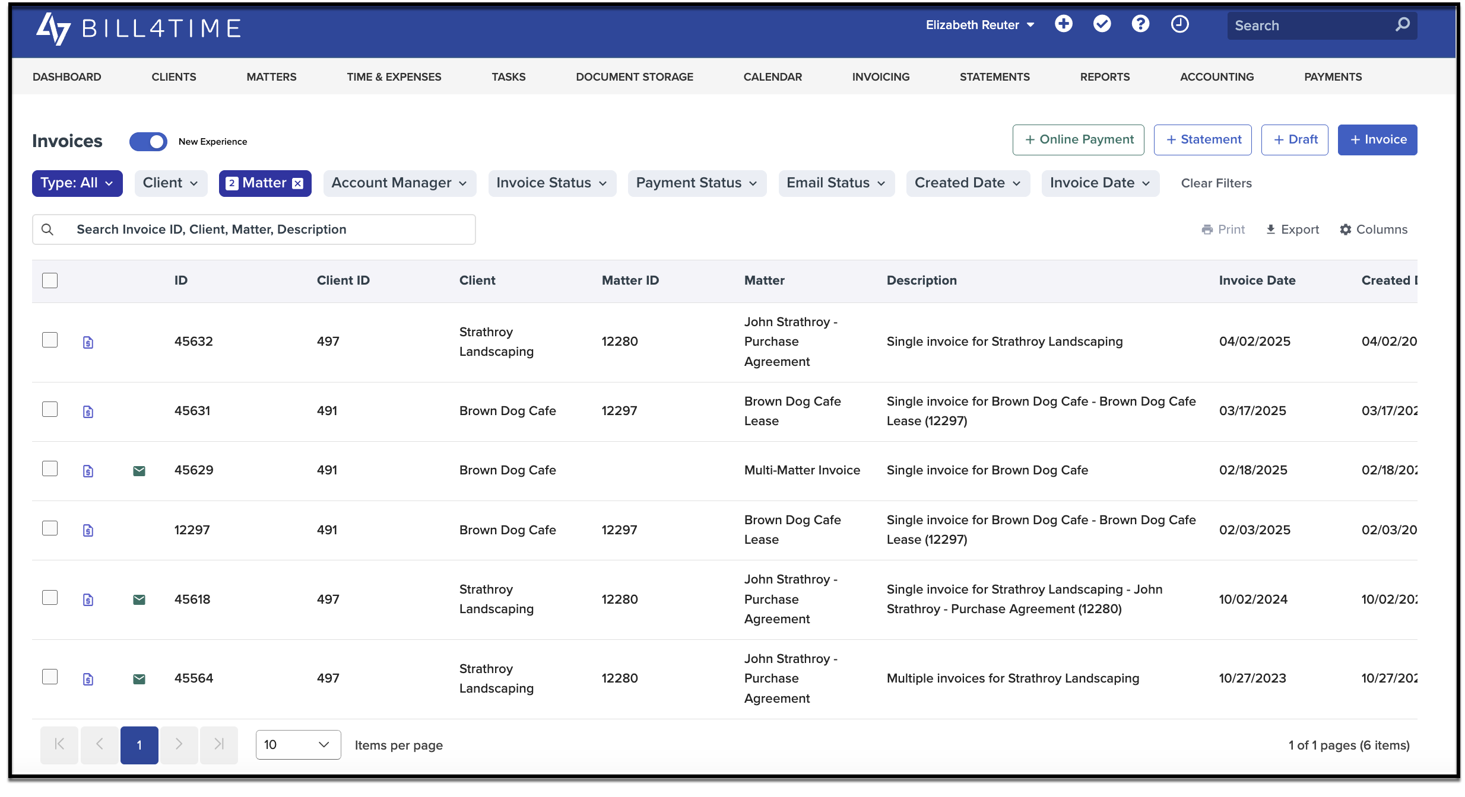
Task: Select the checkbox for invoice 45564
Action: [50, 677]
